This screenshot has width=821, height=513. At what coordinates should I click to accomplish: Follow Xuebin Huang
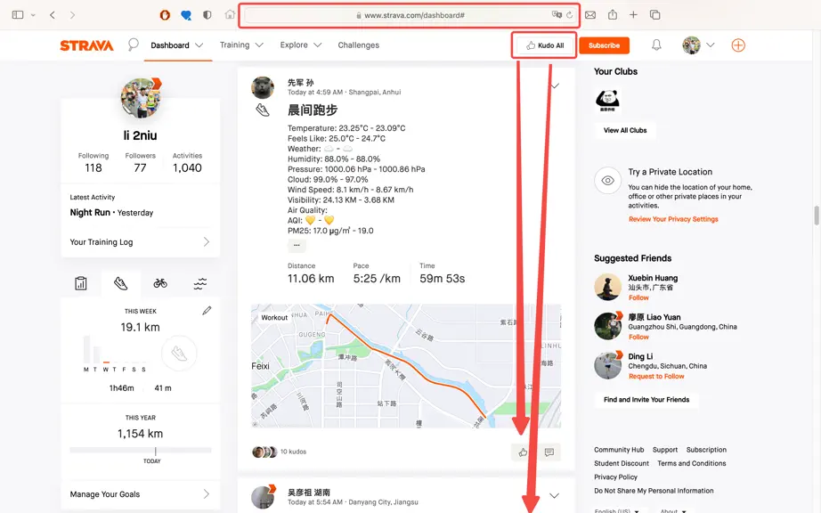[638, 297]
